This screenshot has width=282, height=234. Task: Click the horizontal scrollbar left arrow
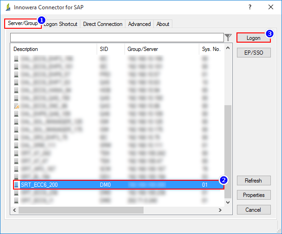14,210
